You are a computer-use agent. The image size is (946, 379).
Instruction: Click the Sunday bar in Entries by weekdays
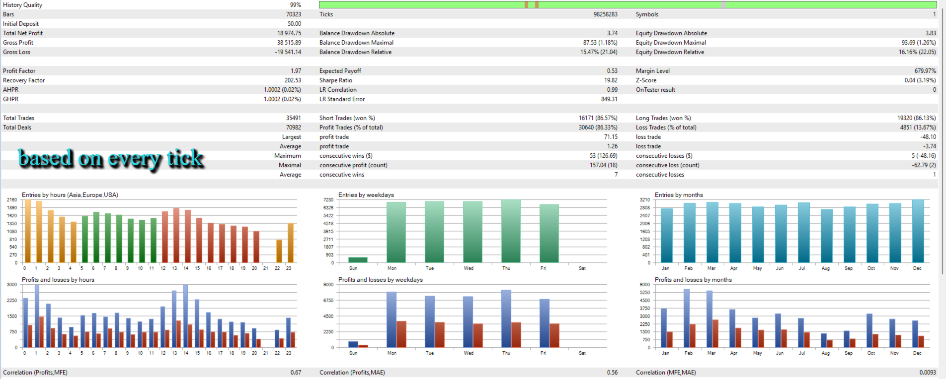click(x=358, y=260)
